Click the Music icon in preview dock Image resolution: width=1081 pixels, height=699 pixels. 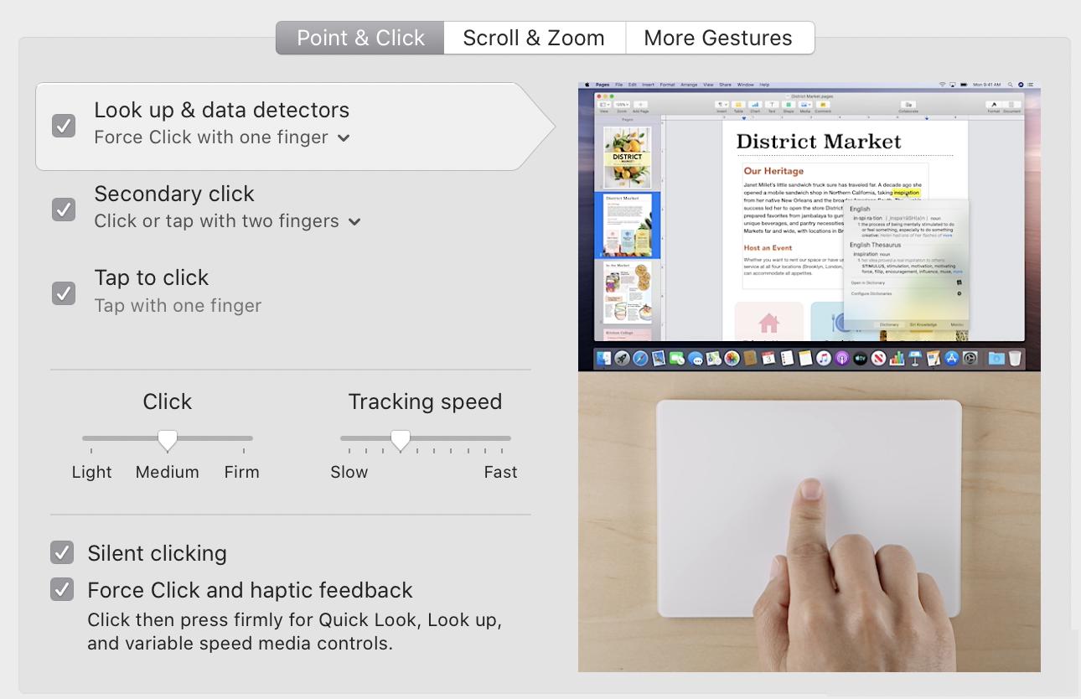[x=824, y=358]
